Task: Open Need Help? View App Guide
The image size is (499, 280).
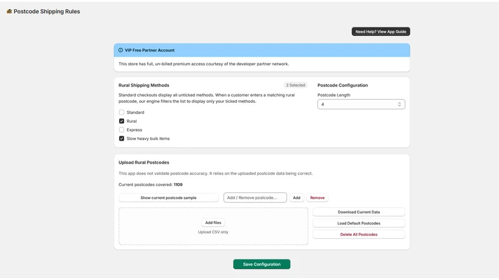Action: [x=380, y=32]
